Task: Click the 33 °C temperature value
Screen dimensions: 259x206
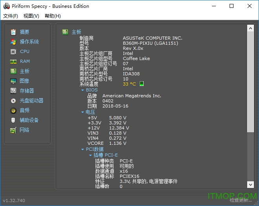Action: [129, 84]
